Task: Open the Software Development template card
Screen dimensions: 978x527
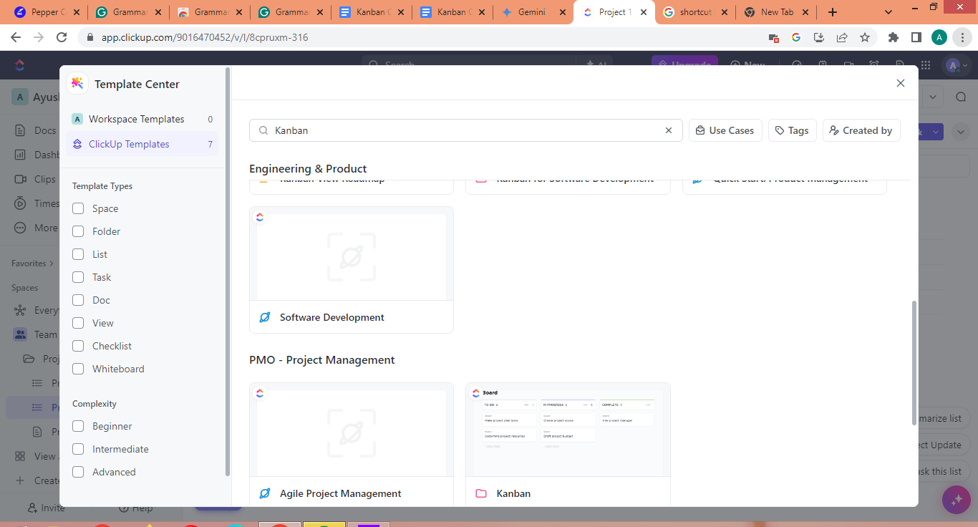Action: tap(352, 270)
